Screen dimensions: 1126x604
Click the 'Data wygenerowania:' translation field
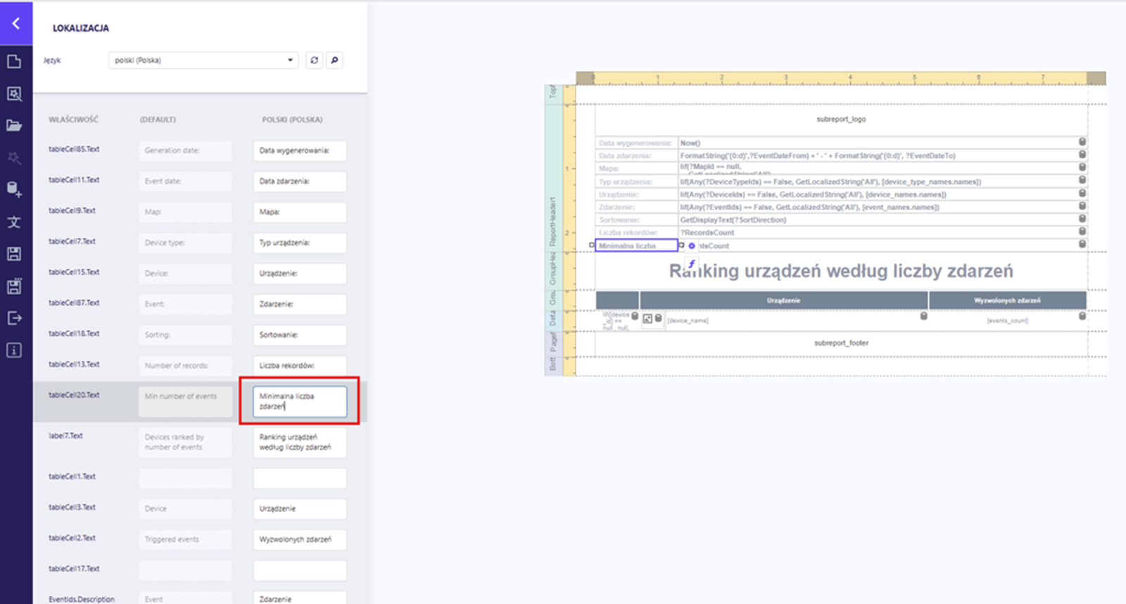coord(299,150)
